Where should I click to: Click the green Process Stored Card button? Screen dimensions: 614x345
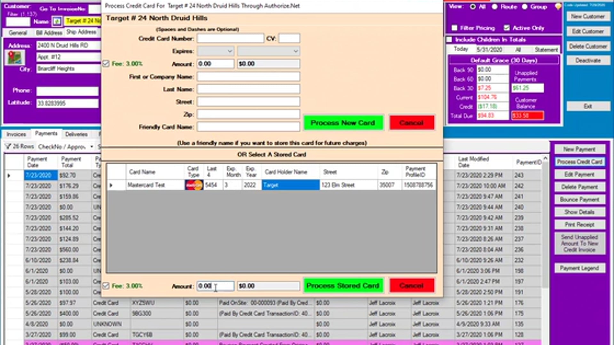pos(343,286)
